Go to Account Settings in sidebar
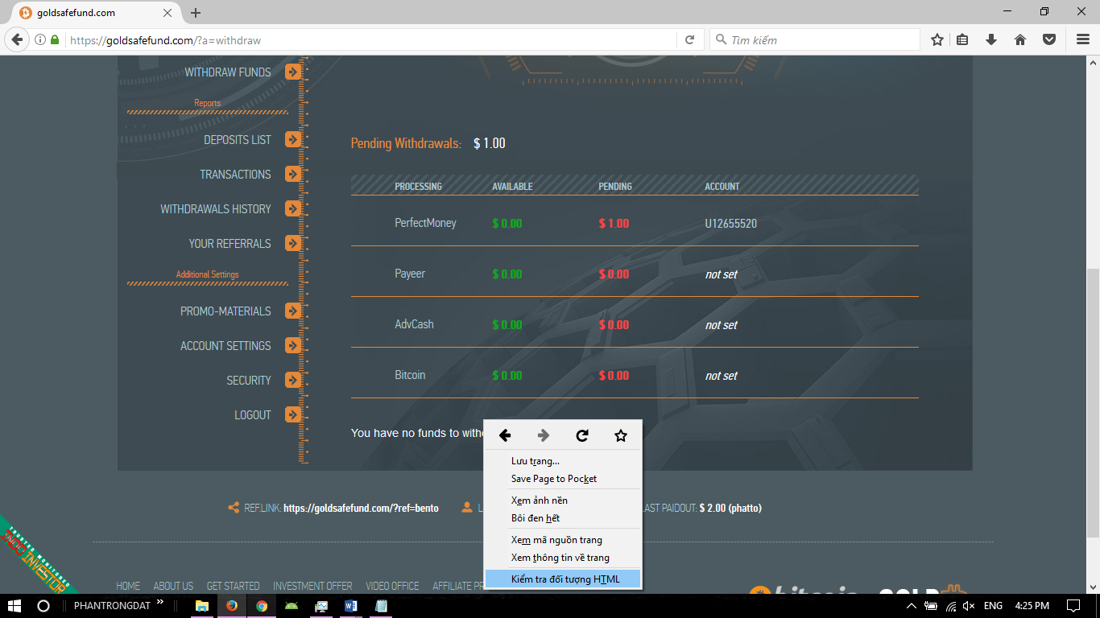Image resolution: width=1100 pixels, height=618 pixels. [225, 346]
